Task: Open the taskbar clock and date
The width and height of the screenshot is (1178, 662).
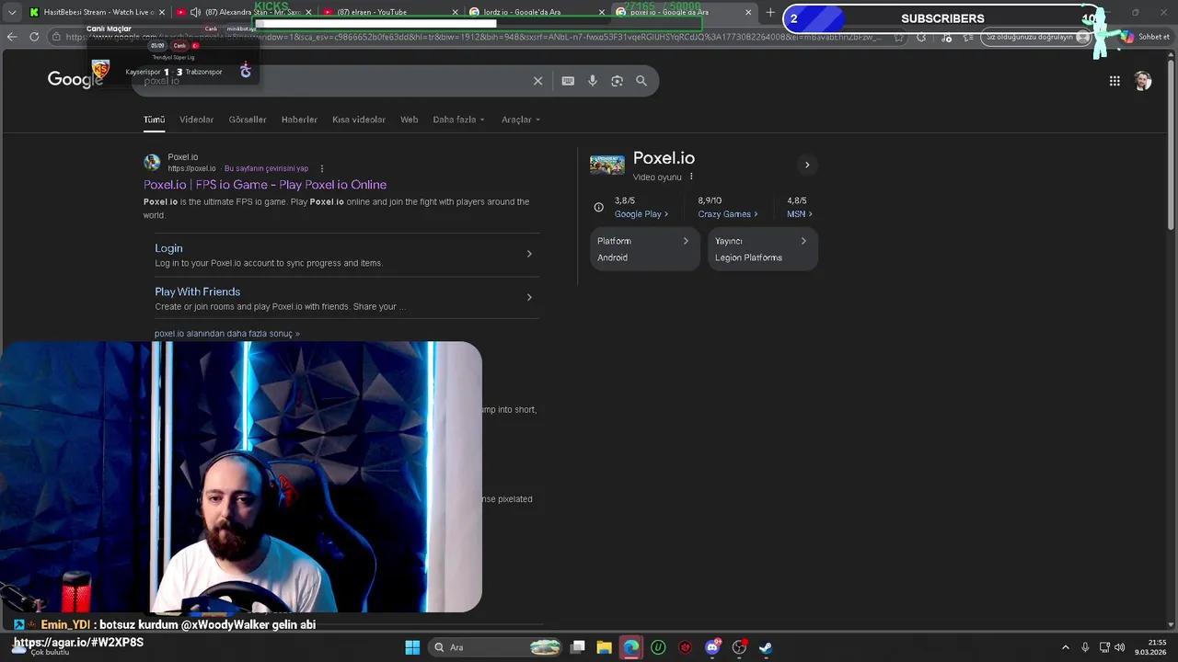Action: [x=1151, y=647]
